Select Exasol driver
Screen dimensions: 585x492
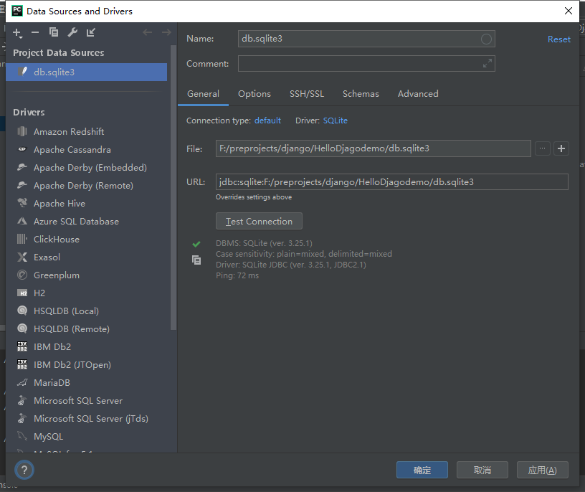(86, 257)
